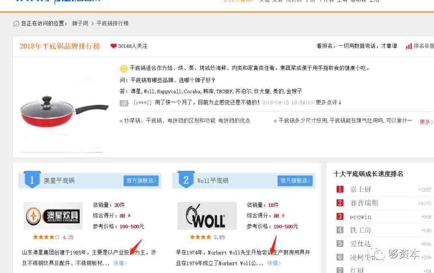Screen dimensions: 434x273
Task: Open 官方旗舰店 button for 澳星平底锅
Action: click(x=141, y=180)
